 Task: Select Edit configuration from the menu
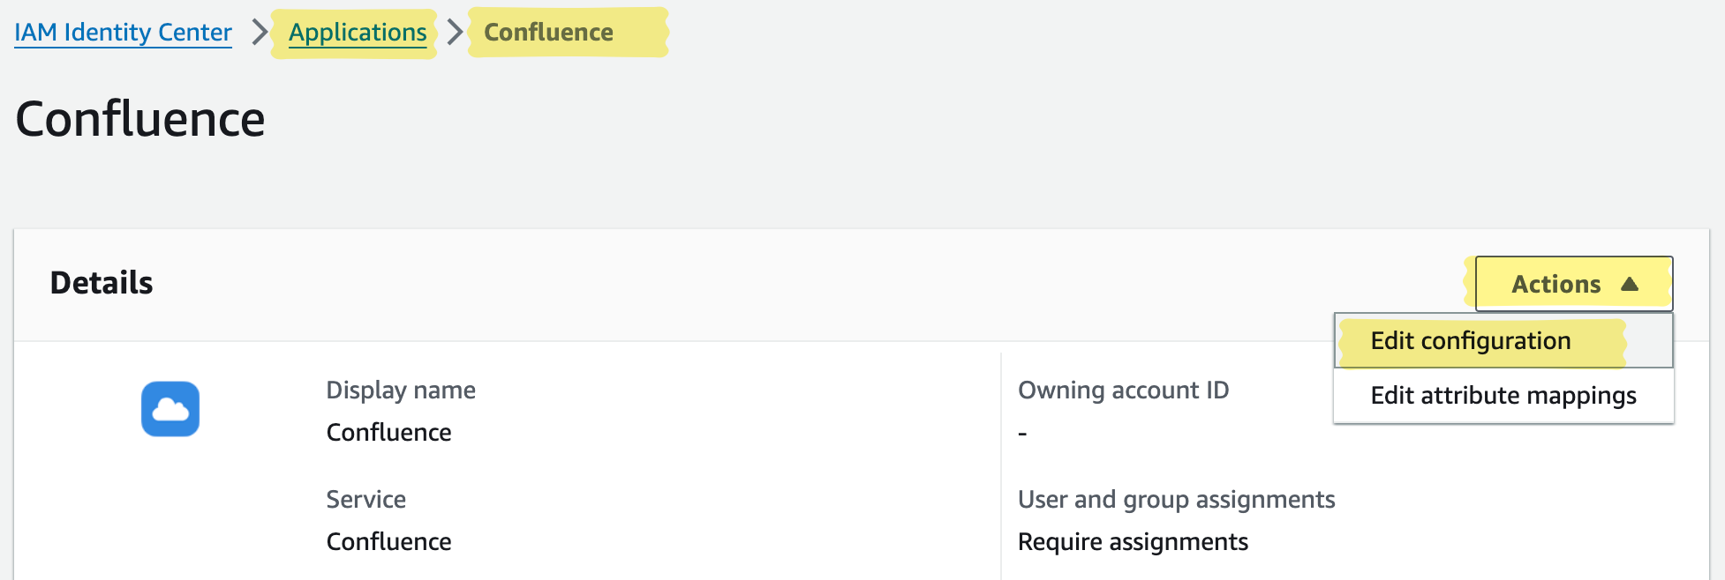click(x=1470, y=340)
